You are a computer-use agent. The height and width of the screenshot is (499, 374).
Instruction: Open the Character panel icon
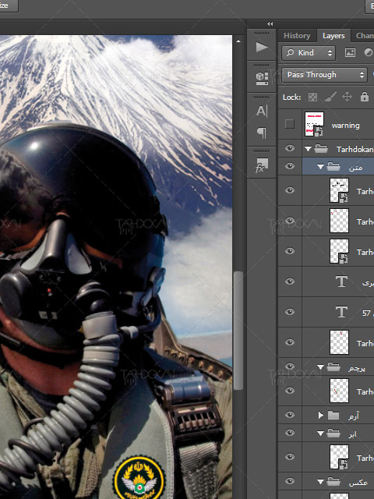pyautogui.click(x=262, y=111)
